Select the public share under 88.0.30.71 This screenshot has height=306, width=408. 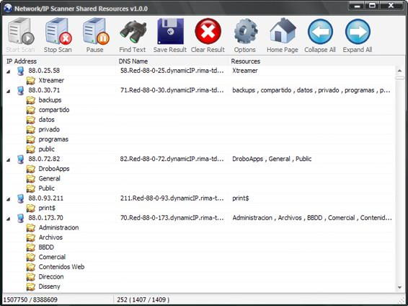[x=47, y=149]
